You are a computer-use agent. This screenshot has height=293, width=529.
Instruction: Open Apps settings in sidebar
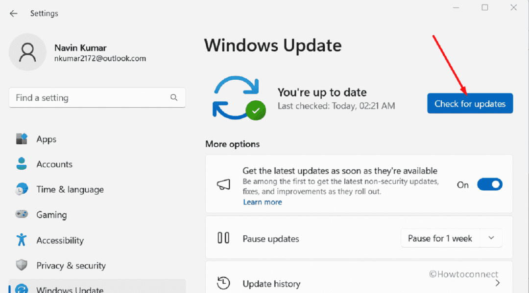[x=47, y=139]
